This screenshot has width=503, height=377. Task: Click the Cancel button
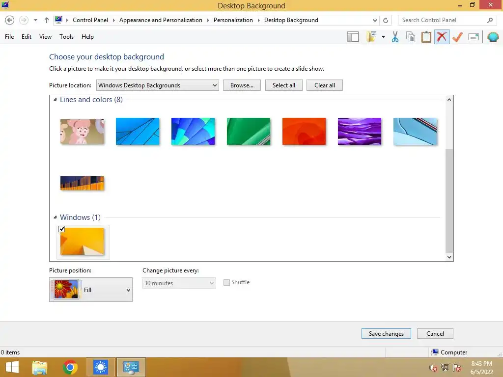[435, 334]
